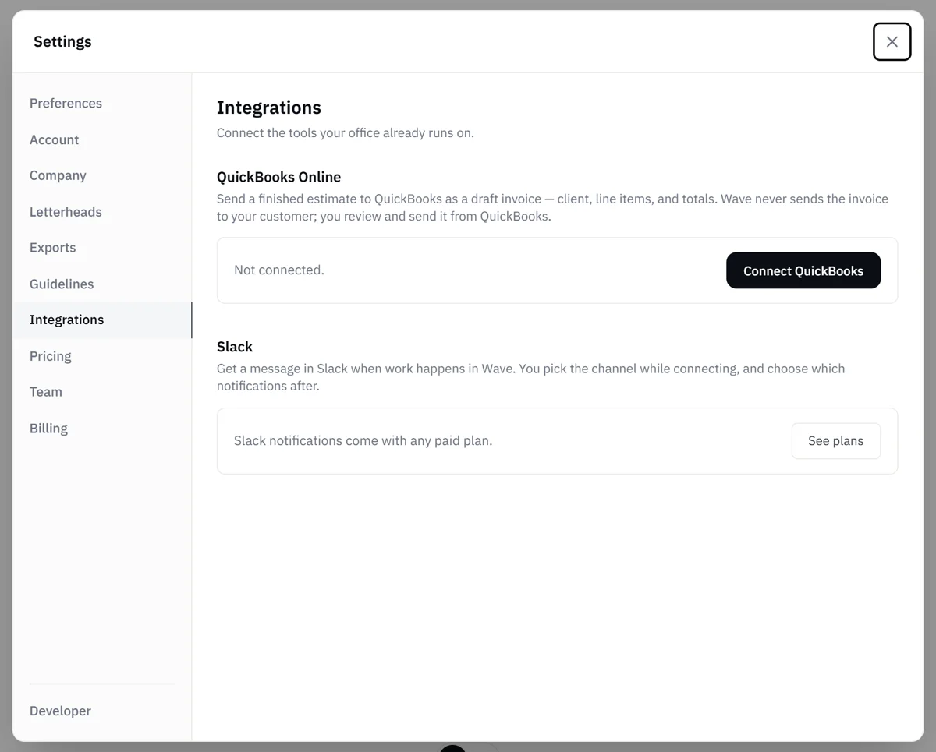
Task: Click the "Slack notifications come with any paid plan." text
Action: click(363, 441)
